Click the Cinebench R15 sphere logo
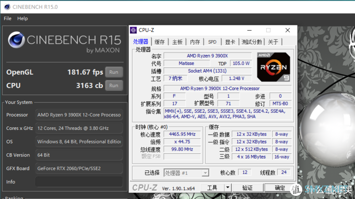This screenshot has width=355, height=199. click(x=16, y=40)
